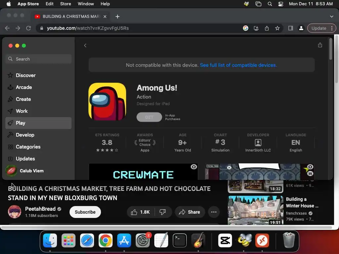Open Google icon in address bar
This screenshot has height=254, width=339.
click(246, 28)
